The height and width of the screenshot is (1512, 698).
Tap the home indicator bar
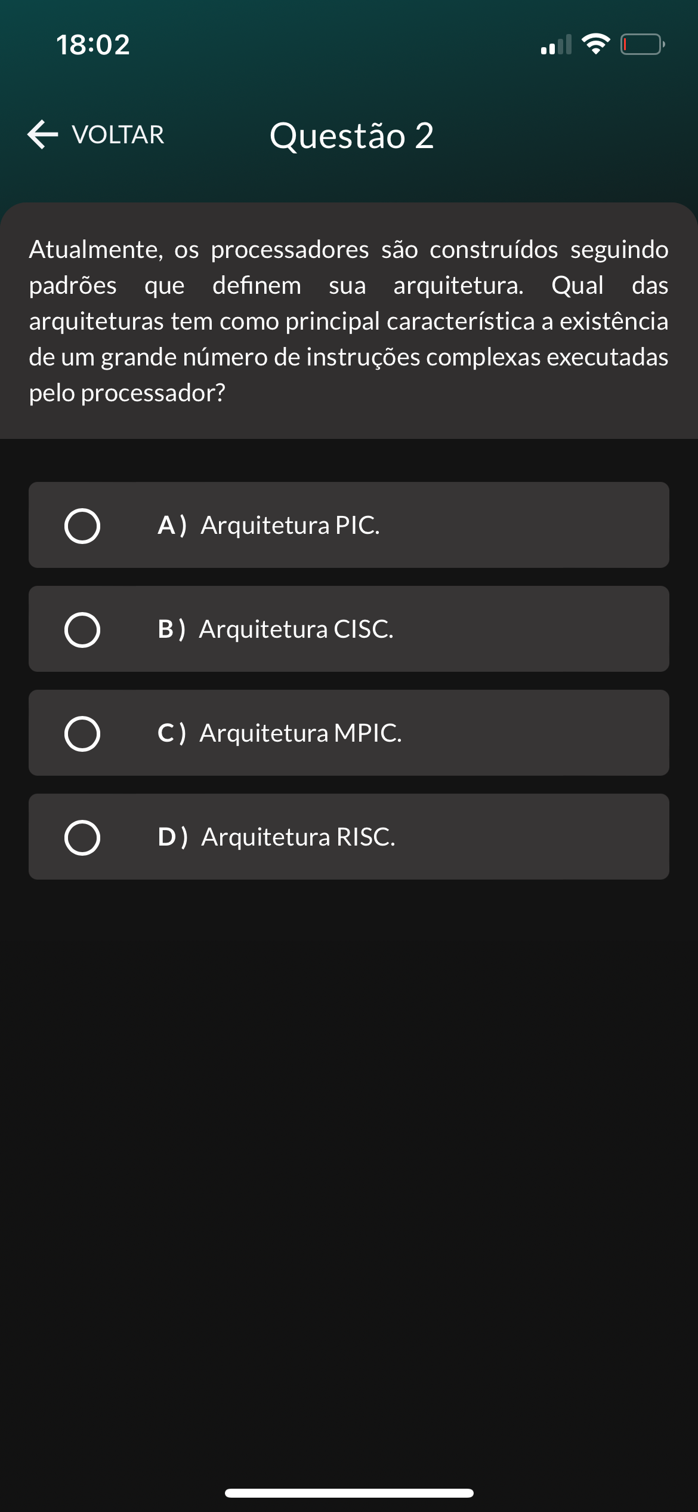coord(349,1493)
